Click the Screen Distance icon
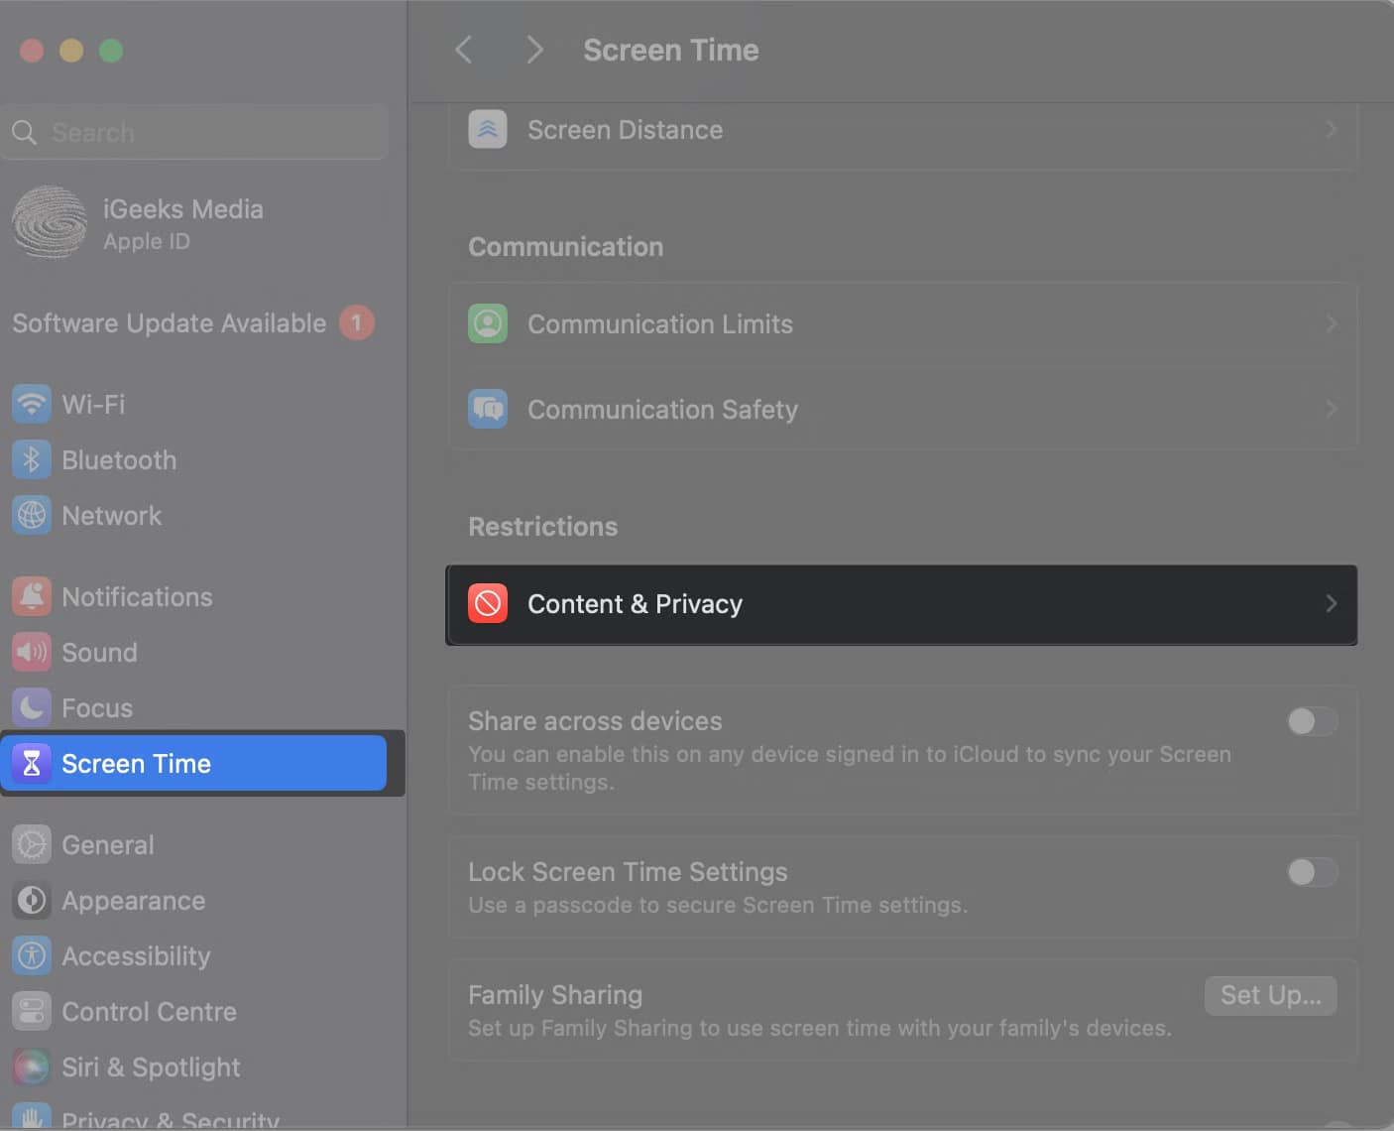Image resolution: width=1394 pixels, height=1131 pixels. pyautogui.click(x=488, y=130)
